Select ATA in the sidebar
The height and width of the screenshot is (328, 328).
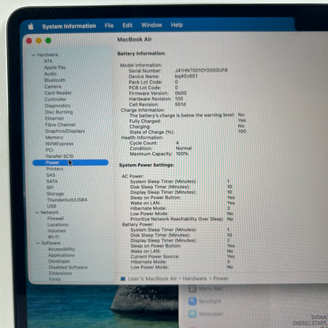[48, 61]
